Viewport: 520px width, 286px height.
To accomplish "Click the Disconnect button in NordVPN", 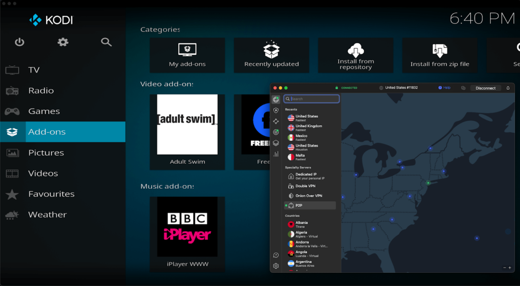I will click(485, 88).
